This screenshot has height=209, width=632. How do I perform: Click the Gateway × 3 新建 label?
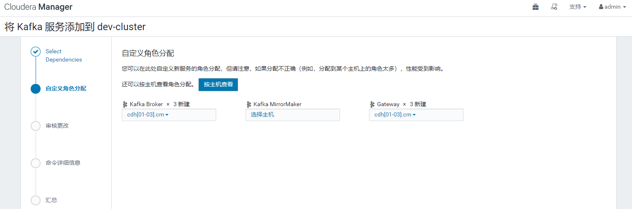[x=402, y=104]
